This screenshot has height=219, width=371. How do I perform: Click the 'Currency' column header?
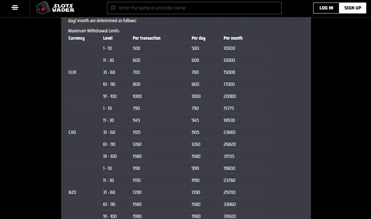76,38
